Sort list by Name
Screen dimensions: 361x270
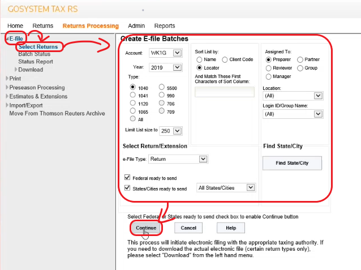[199, 59]
